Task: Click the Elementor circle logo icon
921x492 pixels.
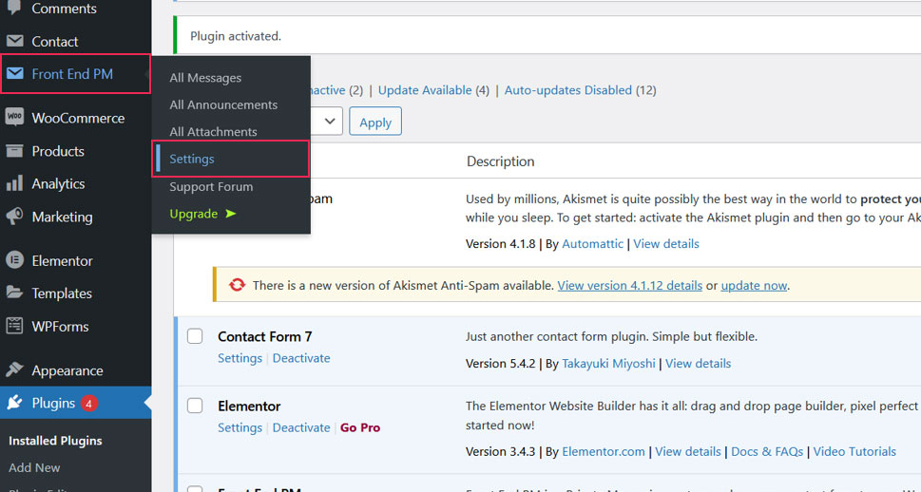Action: coord(14,260)
